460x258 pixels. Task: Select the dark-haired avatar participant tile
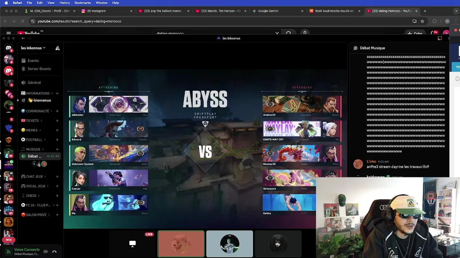pos(278,244)
